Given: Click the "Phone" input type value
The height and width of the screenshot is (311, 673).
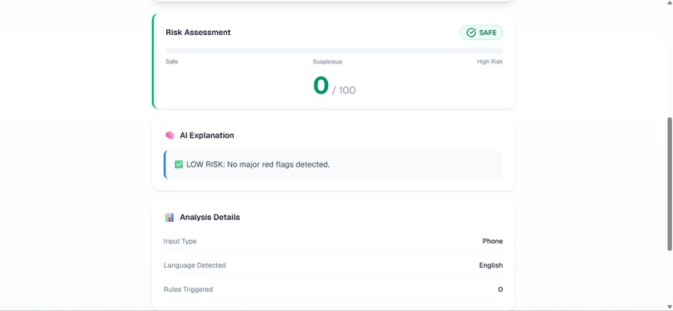Looking at the screenshot, I should [x=493, y=241].
